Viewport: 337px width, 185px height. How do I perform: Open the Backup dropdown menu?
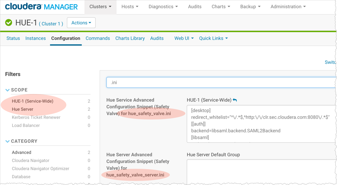pos(250,7)
